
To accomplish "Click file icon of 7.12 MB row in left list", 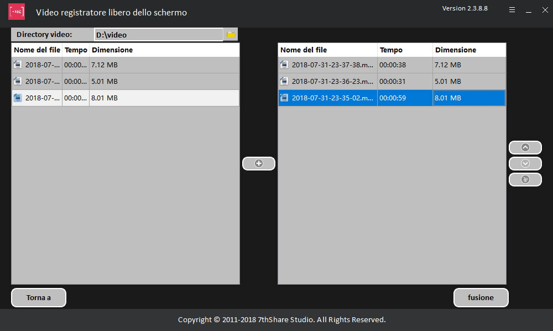I will (x=17, y=65).
